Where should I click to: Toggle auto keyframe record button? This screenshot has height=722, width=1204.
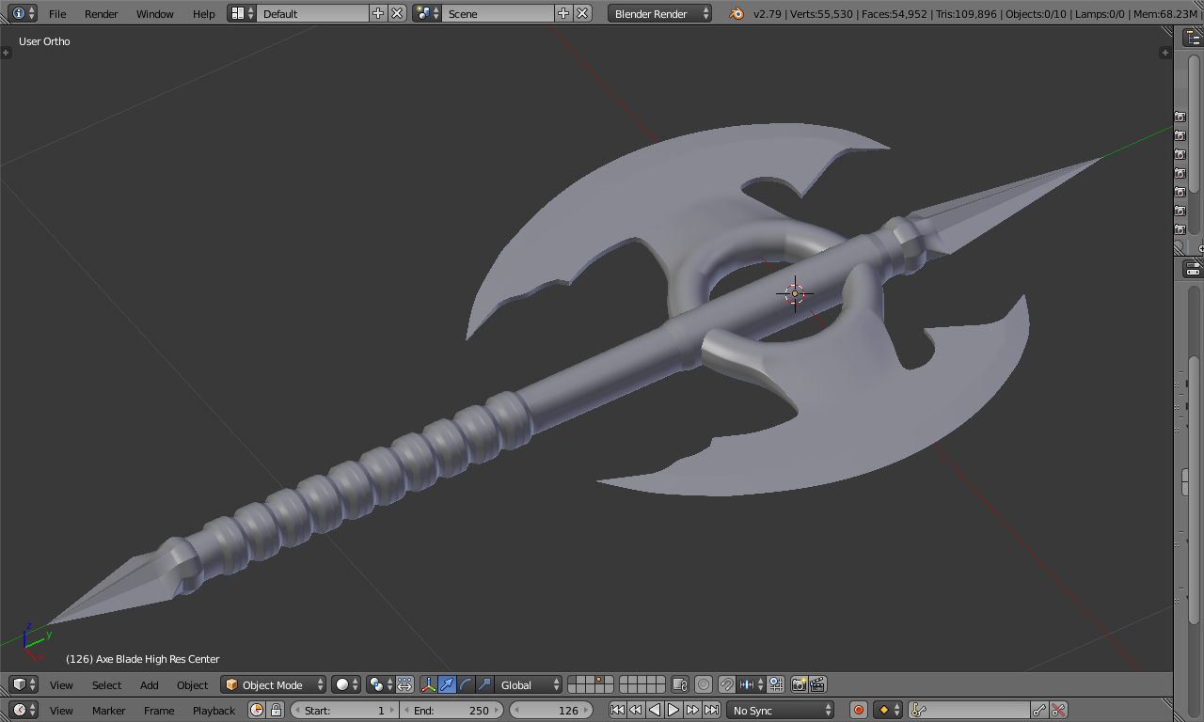pyautogui.click(x=858, y=710)
